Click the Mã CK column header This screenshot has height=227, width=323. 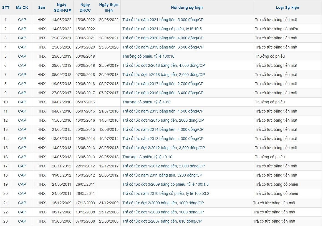(x=22, y=7)
